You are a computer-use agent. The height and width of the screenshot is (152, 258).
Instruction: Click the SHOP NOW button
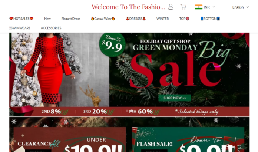coord(175,98)
